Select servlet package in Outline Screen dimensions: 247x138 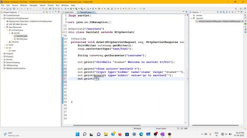tap(199, 15)
